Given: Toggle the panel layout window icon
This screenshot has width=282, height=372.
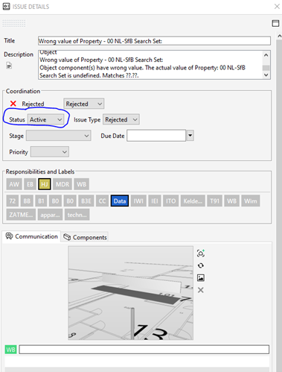Looking at the screenshot, I should click(x=275, y=23).
